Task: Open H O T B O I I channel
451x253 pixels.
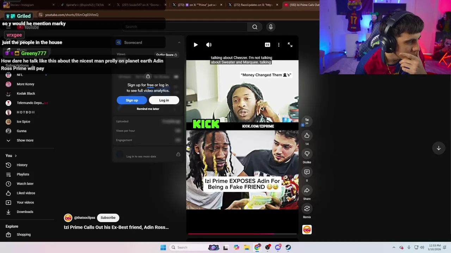Action: [x=26, y=112]
